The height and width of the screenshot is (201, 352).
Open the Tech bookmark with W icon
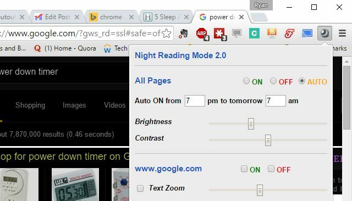[116, 48]
